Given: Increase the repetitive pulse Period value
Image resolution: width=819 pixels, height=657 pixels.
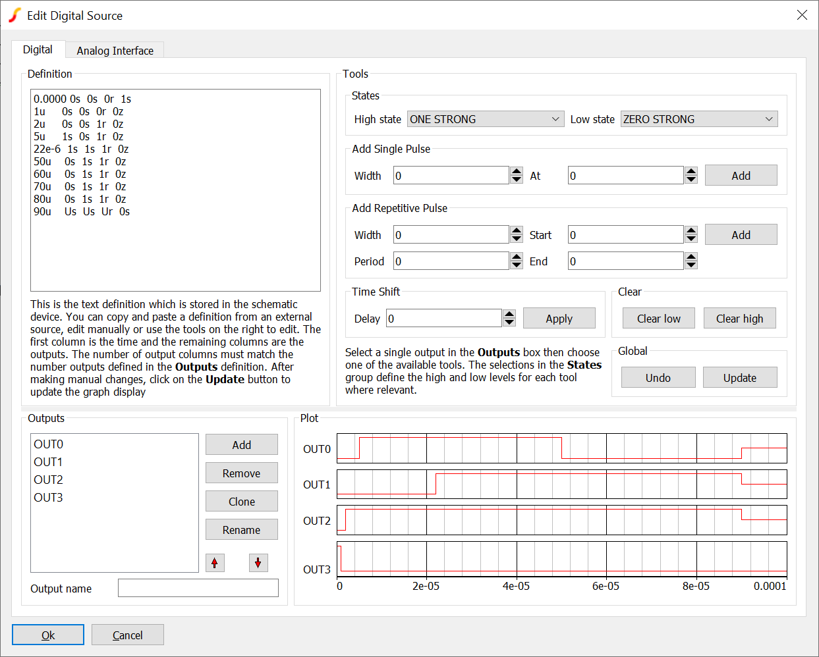Looking at the screenshot, I should (x=517, y=257).
